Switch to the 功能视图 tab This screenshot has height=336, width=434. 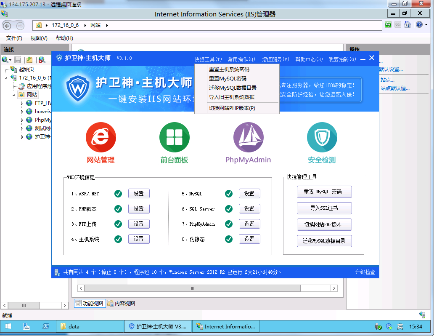click(x=90, y=303)
